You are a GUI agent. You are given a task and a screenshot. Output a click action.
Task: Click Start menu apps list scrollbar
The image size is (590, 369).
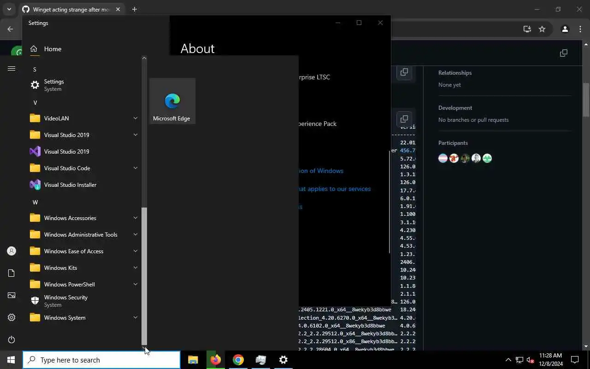coord(144,276)
